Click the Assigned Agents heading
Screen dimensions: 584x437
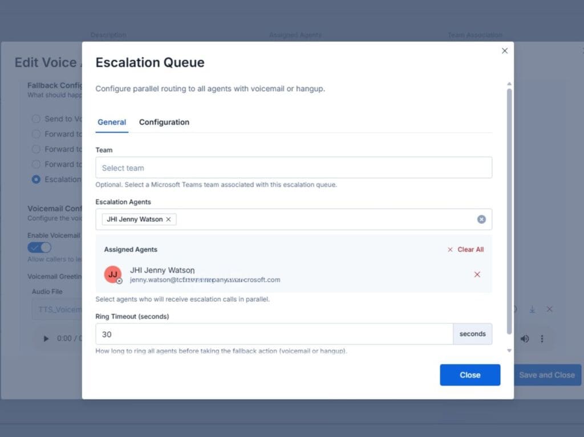tap(131, 250)
